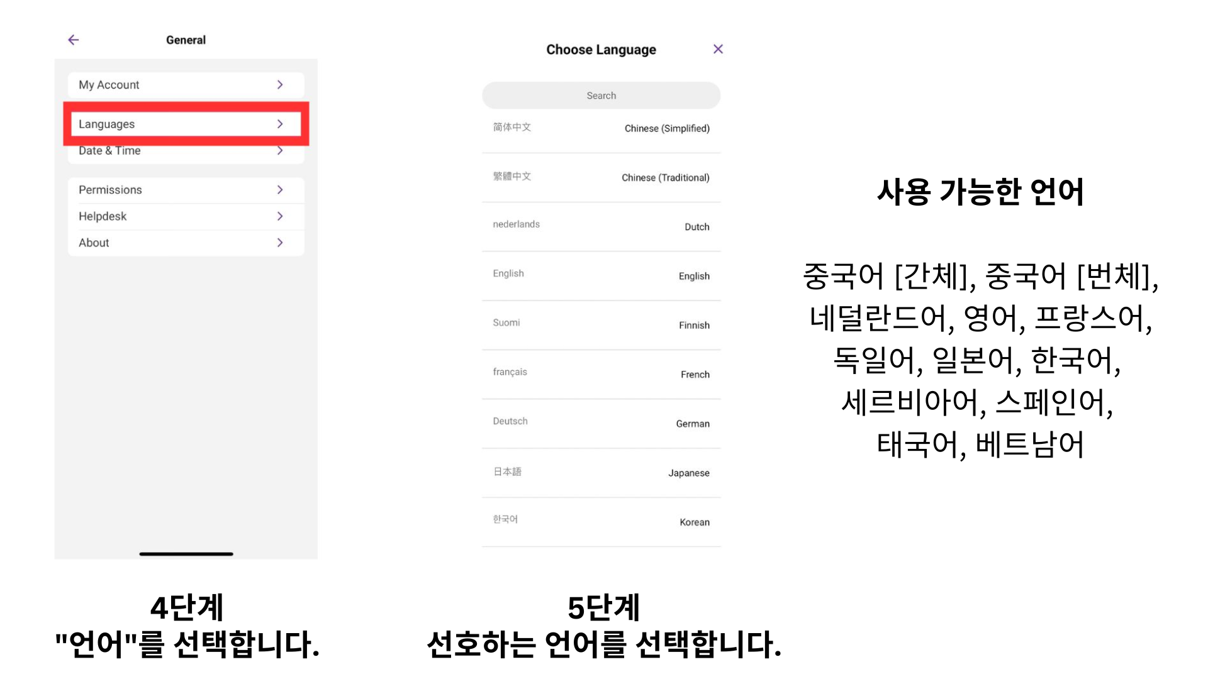The image size is (1208, 679).
Task: Close the Choose Language dialog
Action: tap(718, 49)
